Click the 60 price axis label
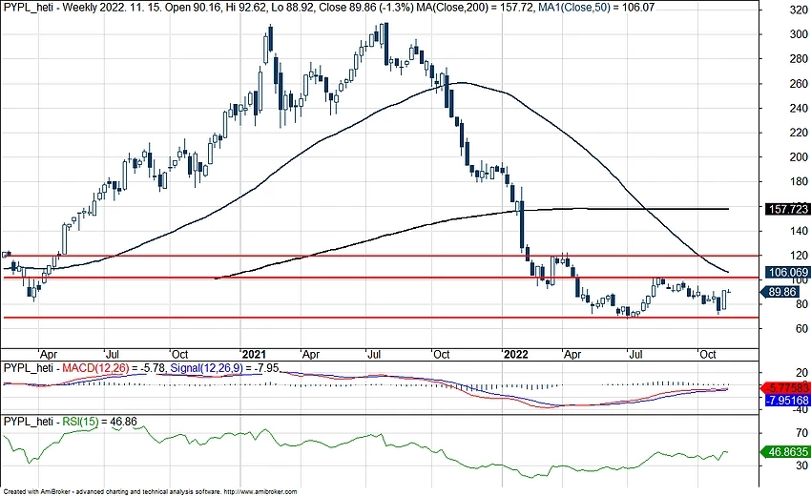This screenshot has width=811, height=496. 801,329
